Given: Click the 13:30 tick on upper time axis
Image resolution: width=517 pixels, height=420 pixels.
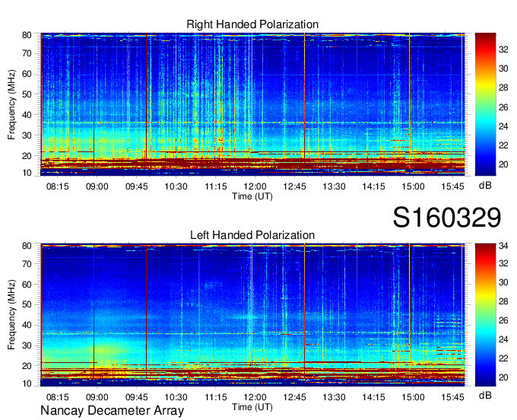Looking at the screenshot, I should [x=334, y=186].
